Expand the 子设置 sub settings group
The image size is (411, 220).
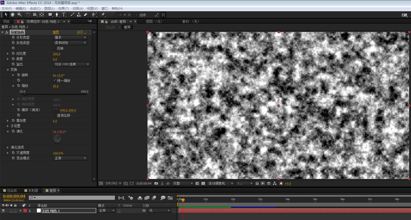click(x=8, y=126)
